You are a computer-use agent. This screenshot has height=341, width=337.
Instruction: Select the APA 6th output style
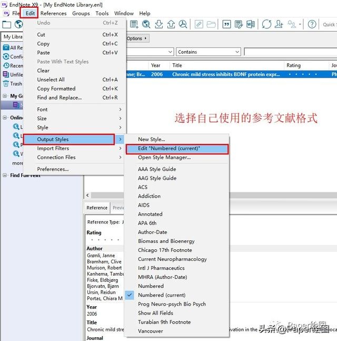click(x=177, y=223)
